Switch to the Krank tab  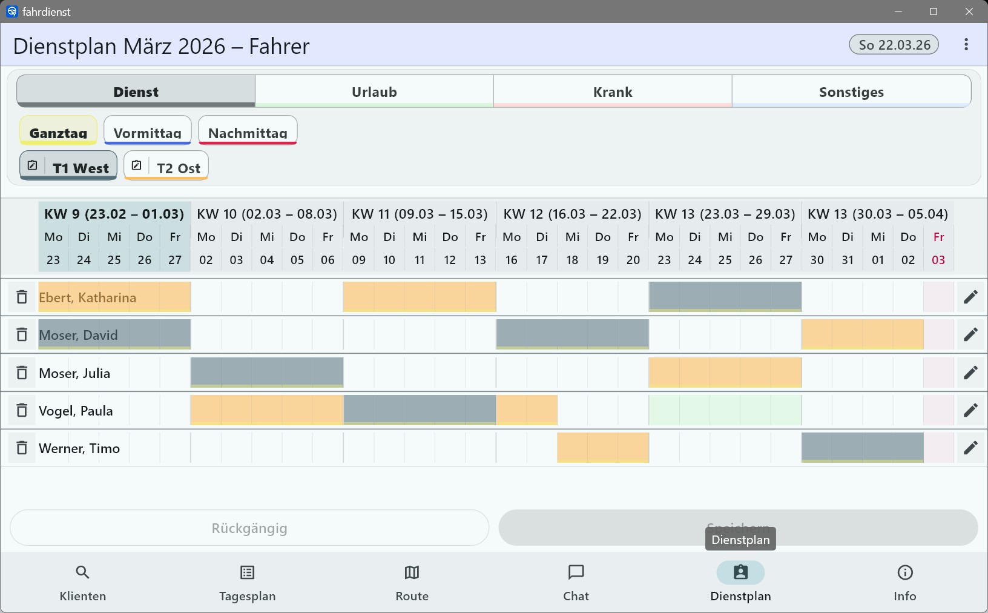tap(613, 91)
